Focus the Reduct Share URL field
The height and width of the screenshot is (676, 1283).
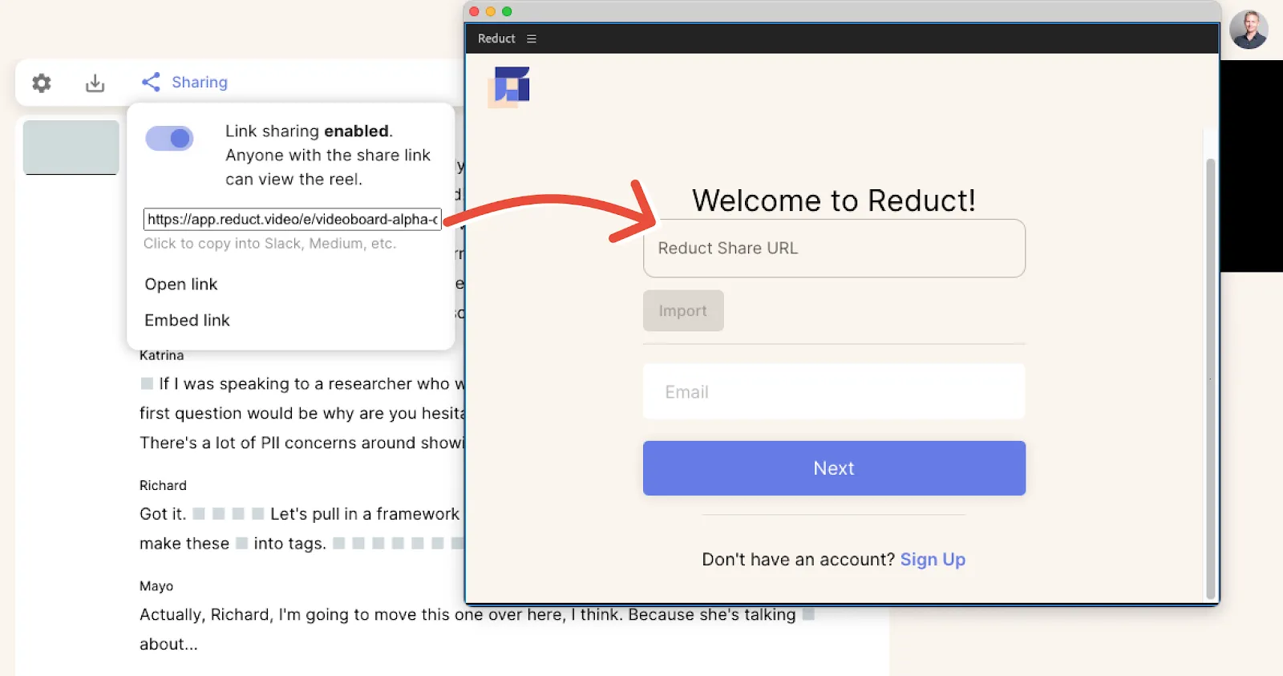(x=834, y=249)
